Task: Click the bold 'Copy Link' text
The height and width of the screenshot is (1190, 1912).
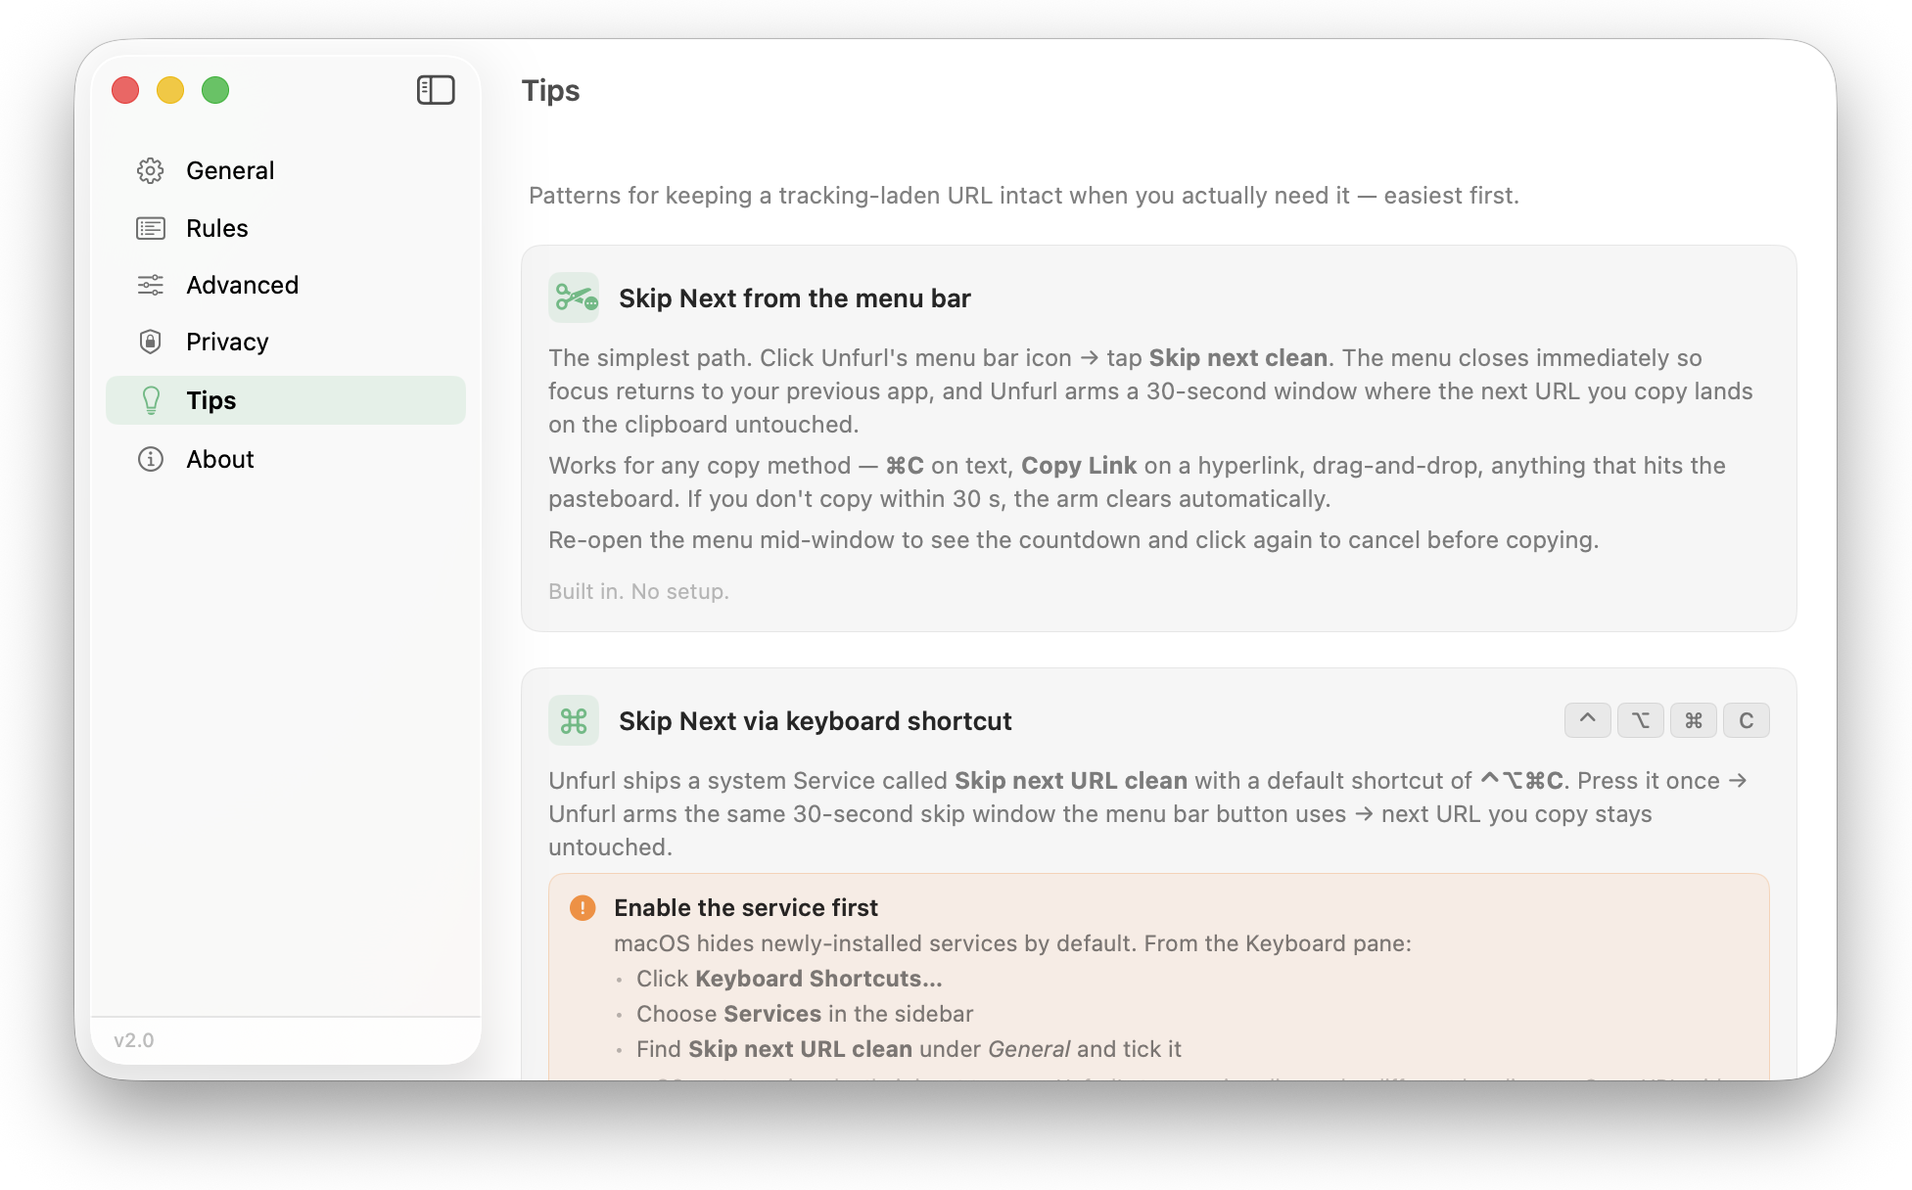Action: pos(1079,466)
